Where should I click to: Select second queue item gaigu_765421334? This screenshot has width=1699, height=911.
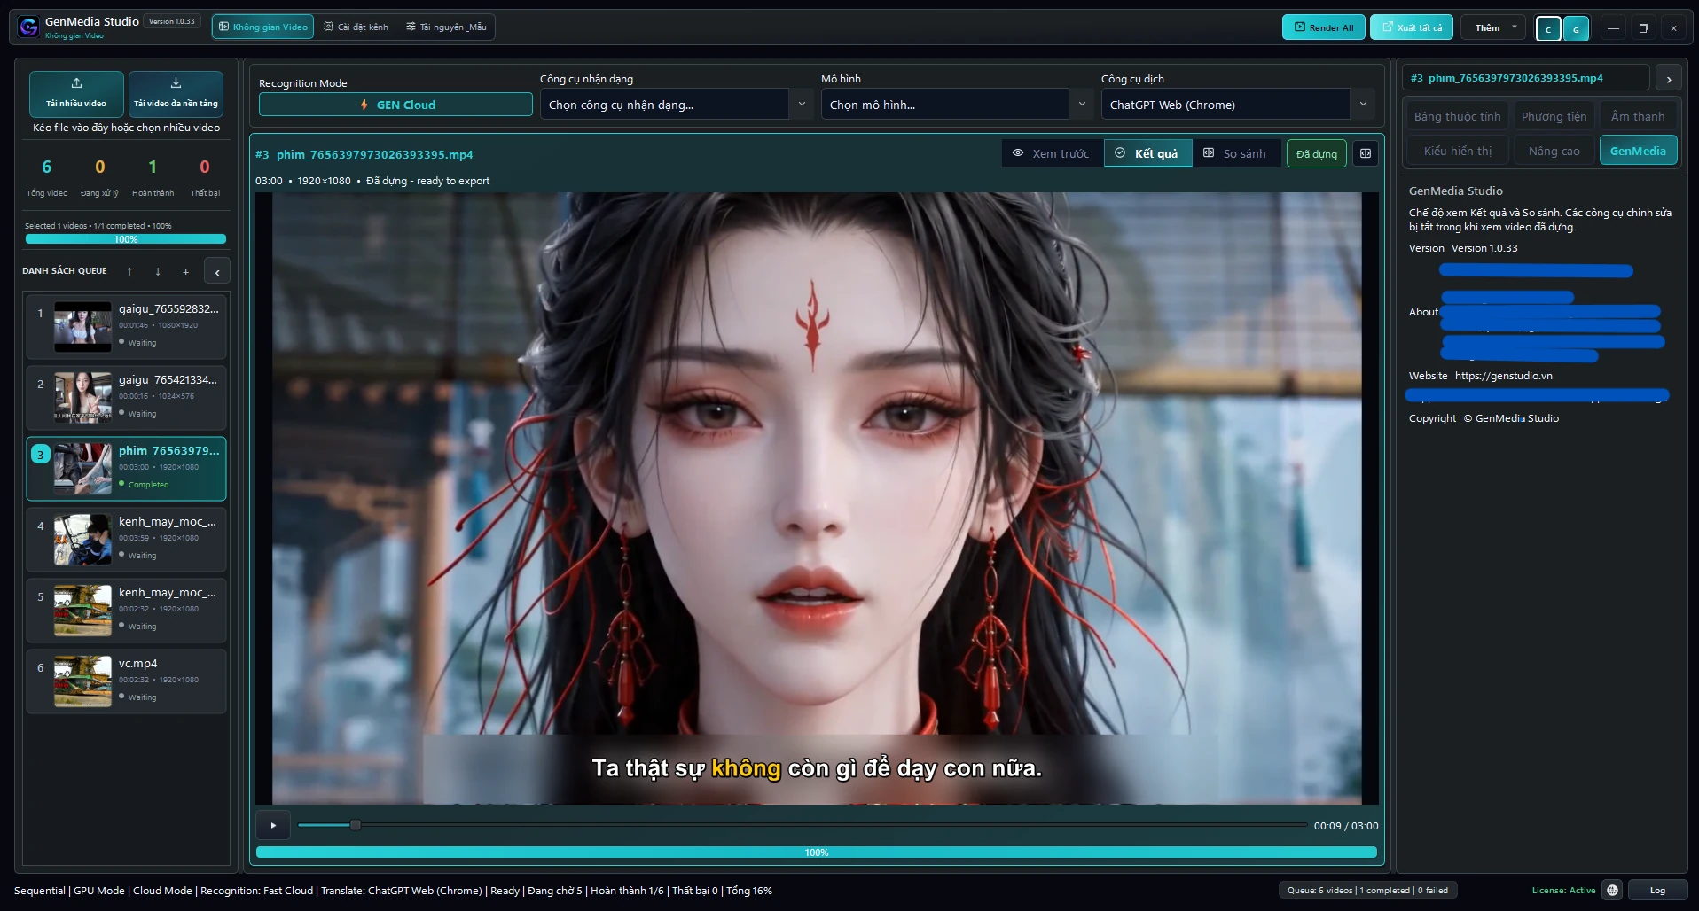click(126, 397)
